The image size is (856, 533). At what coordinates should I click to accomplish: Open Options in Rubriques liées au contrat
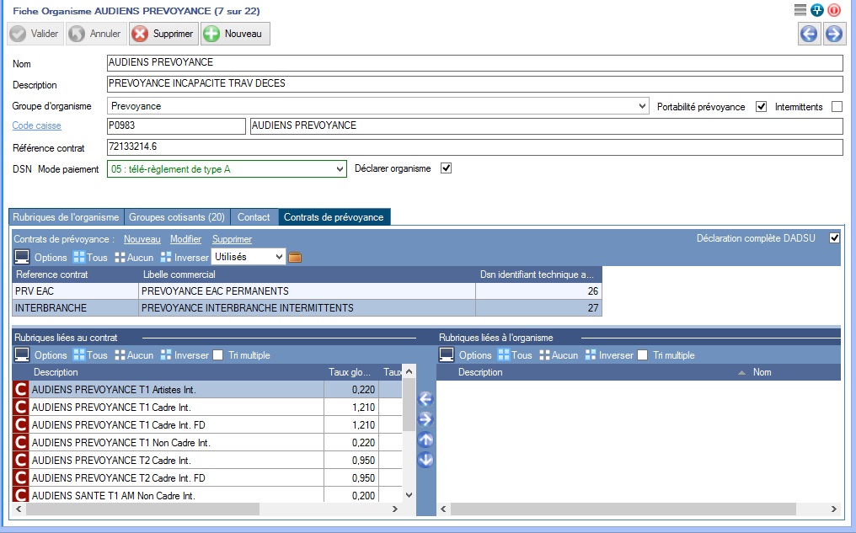click(x=42, y=355)
